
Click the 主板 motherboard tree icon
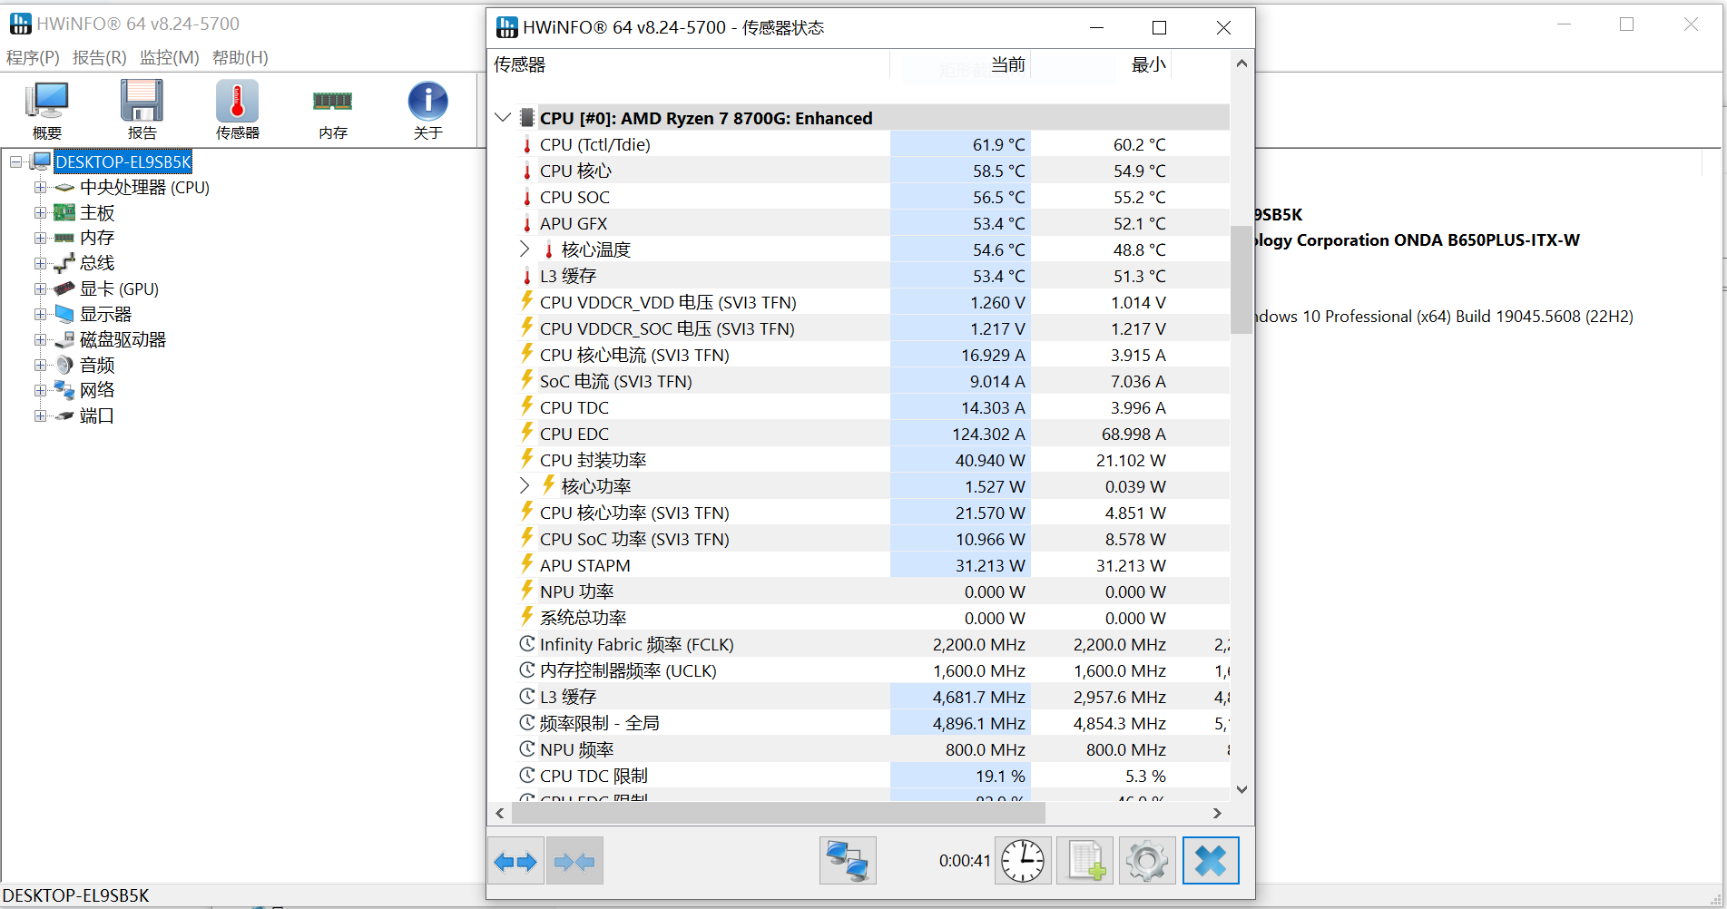click(x=64, y=212)
